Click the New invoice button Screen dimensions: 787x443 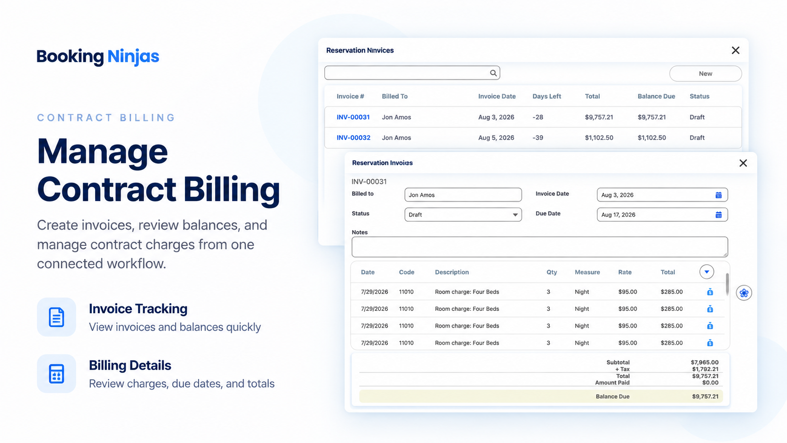(x=705, y=73)
